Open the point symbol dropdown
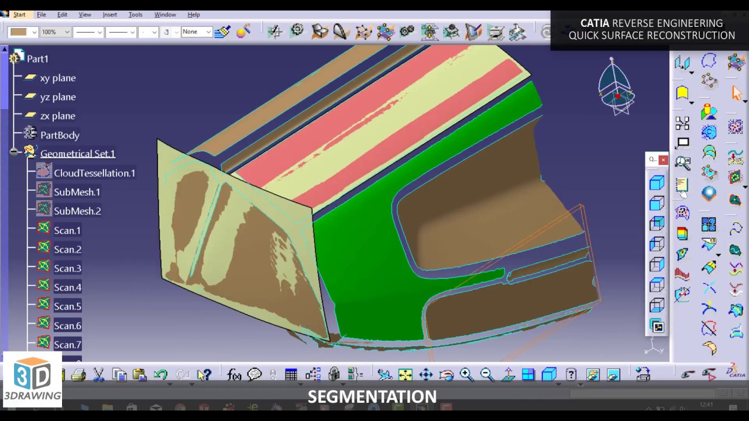This screenshot has width=749, height=421. pyautogui.click(x=149, y=32)
